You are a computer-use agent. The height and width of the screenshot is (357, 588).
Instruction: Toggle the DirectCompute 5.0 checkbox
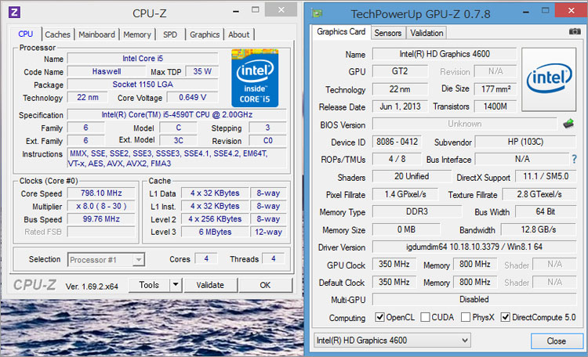[506, 317]
